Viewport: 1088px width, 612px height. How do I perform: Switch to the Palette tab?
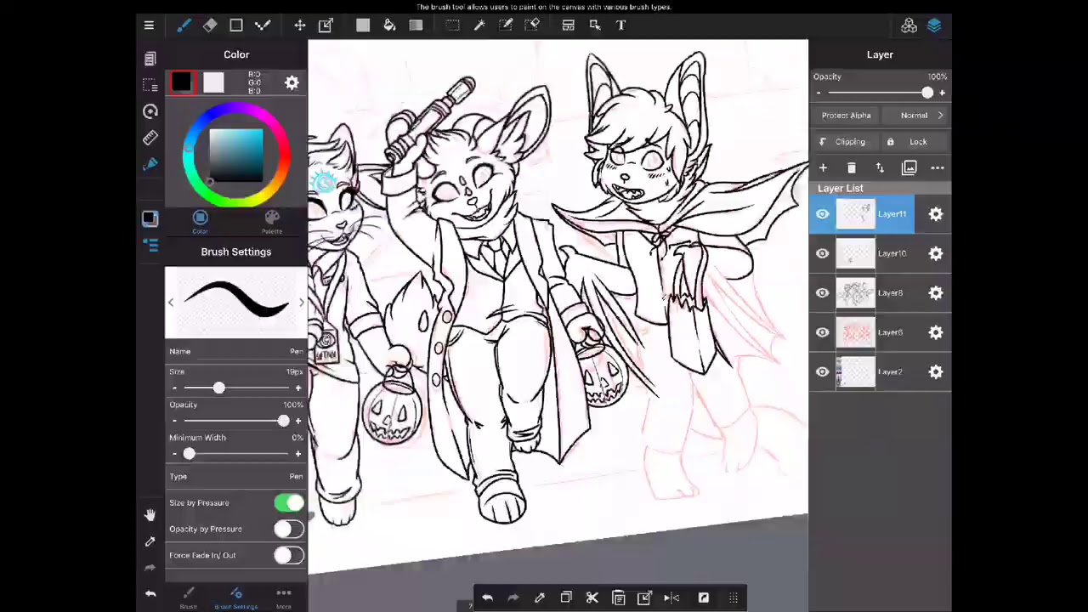click(272, 222)
